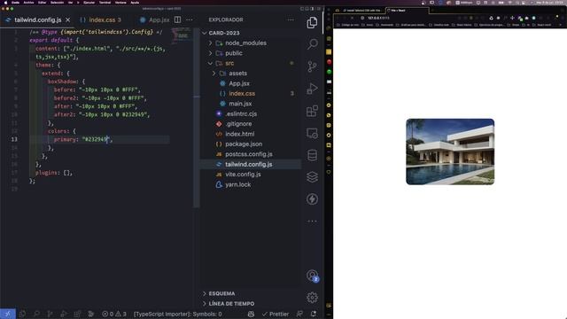Open the Manage gear settings icon
Viewport: 567px width, 319px height.
click(x=312, y=298)
